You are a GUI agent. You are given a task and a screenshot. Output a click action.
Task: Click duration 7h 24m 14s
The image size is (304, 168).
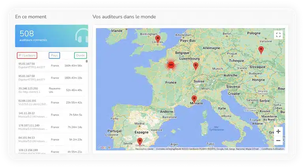pyautogui.click(x=75, y=127)
